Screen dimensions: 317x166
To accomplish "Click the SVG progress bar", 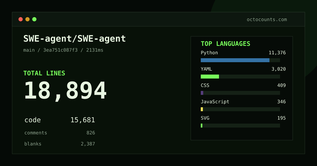I will tap(202, 125).
